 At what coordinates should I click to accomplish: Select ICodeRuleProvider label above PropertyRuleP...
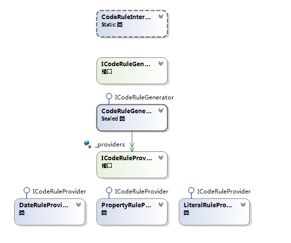[x=142, y=192]
